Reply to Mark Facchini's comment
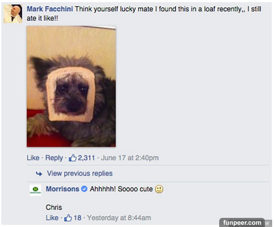Screen dimensions: 274x227 click(54, 158)
